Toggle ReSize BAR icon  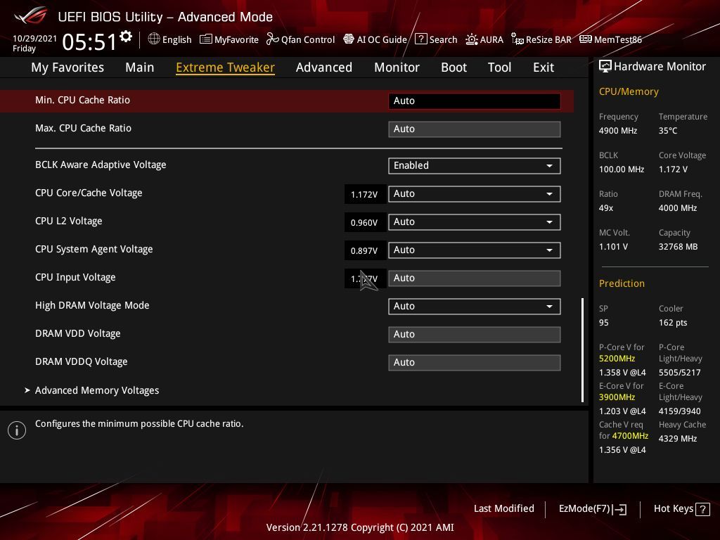coord(517,39)
